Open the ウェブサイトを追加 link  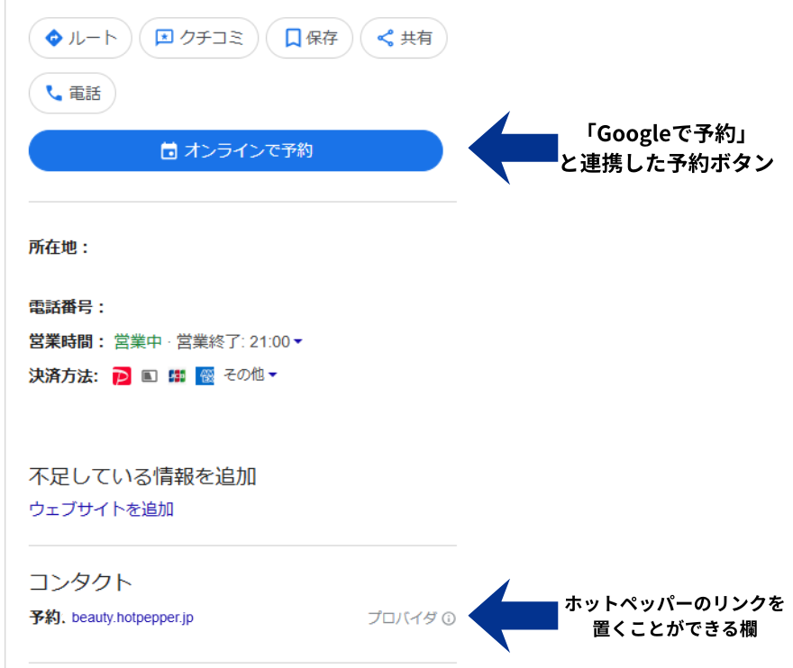pyautogui.click(x=101, y=510)
